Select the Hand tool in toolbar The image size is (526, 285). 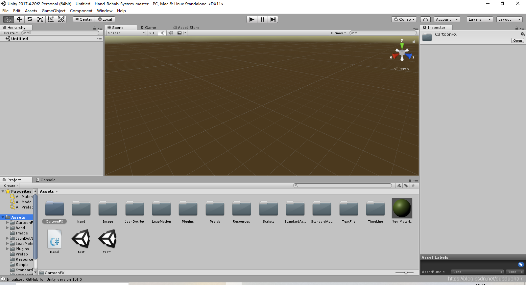pos(9,19)
